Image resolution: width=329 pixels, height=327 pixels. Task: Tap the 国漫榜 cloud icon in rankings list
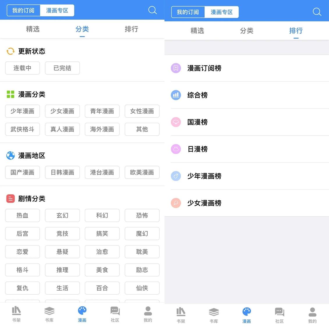coord(176,122)
